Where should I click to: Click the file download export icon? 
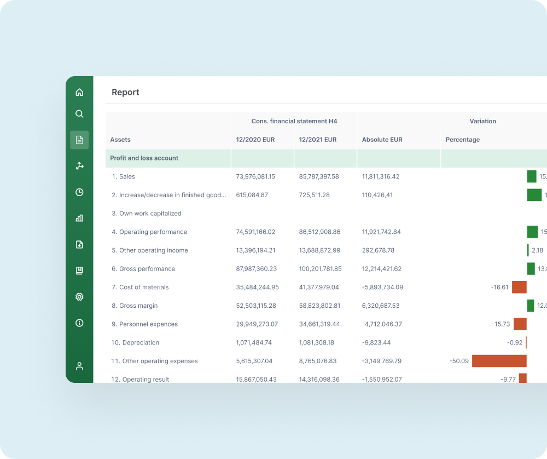pos(79,244)
